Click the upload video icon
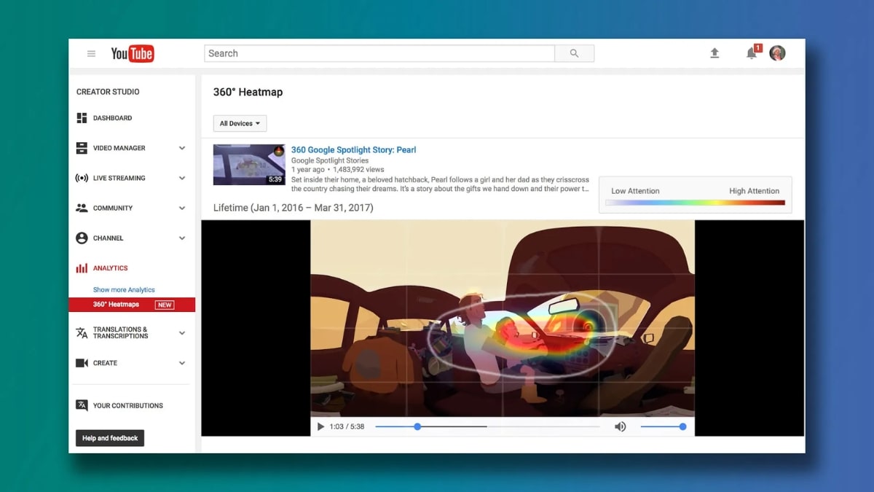The height and width of the screenshot is (492, 874). [x=714, y=53]
